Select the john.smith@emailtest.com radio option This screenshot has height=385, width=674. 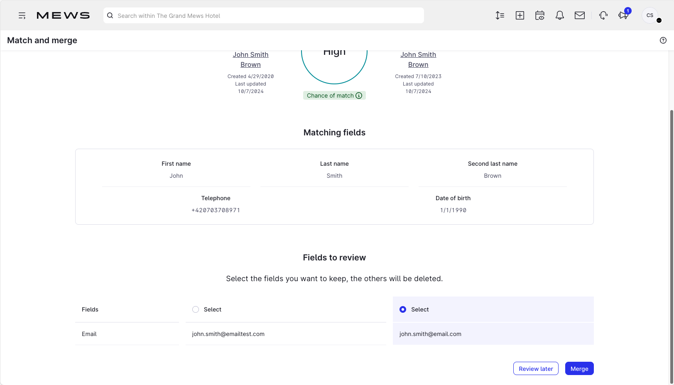point(195,309)
